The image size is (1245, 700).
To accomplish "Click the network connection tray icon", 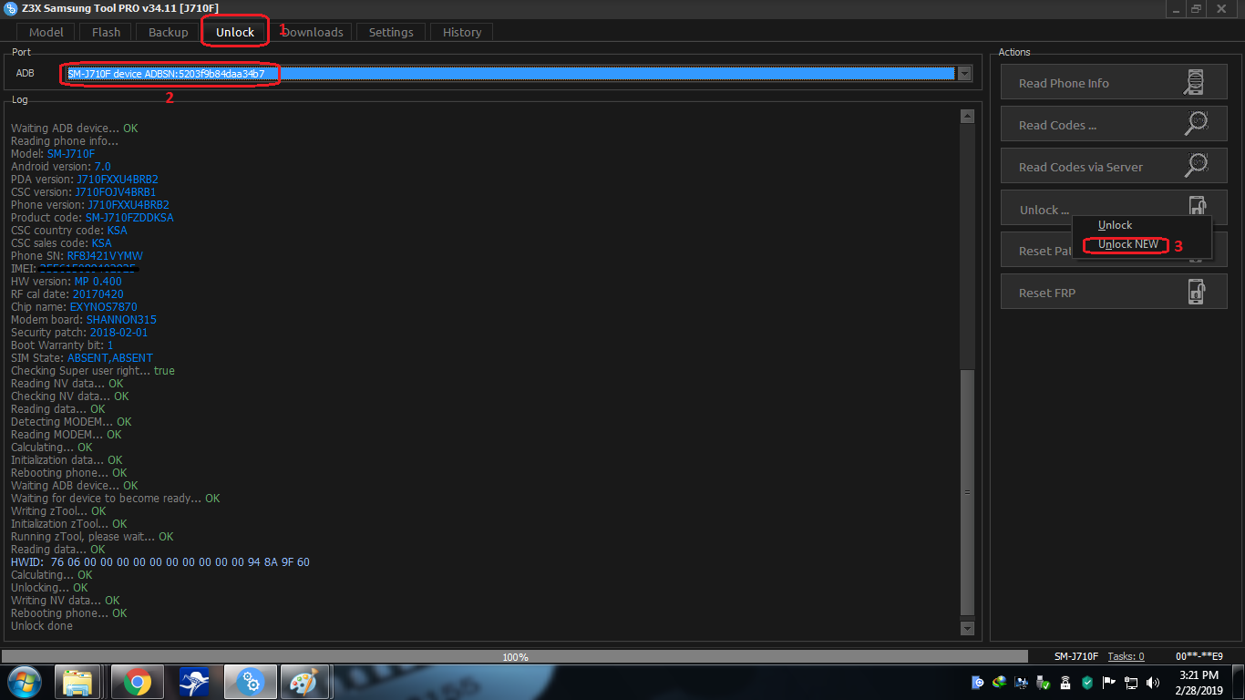I will 1131,683.
